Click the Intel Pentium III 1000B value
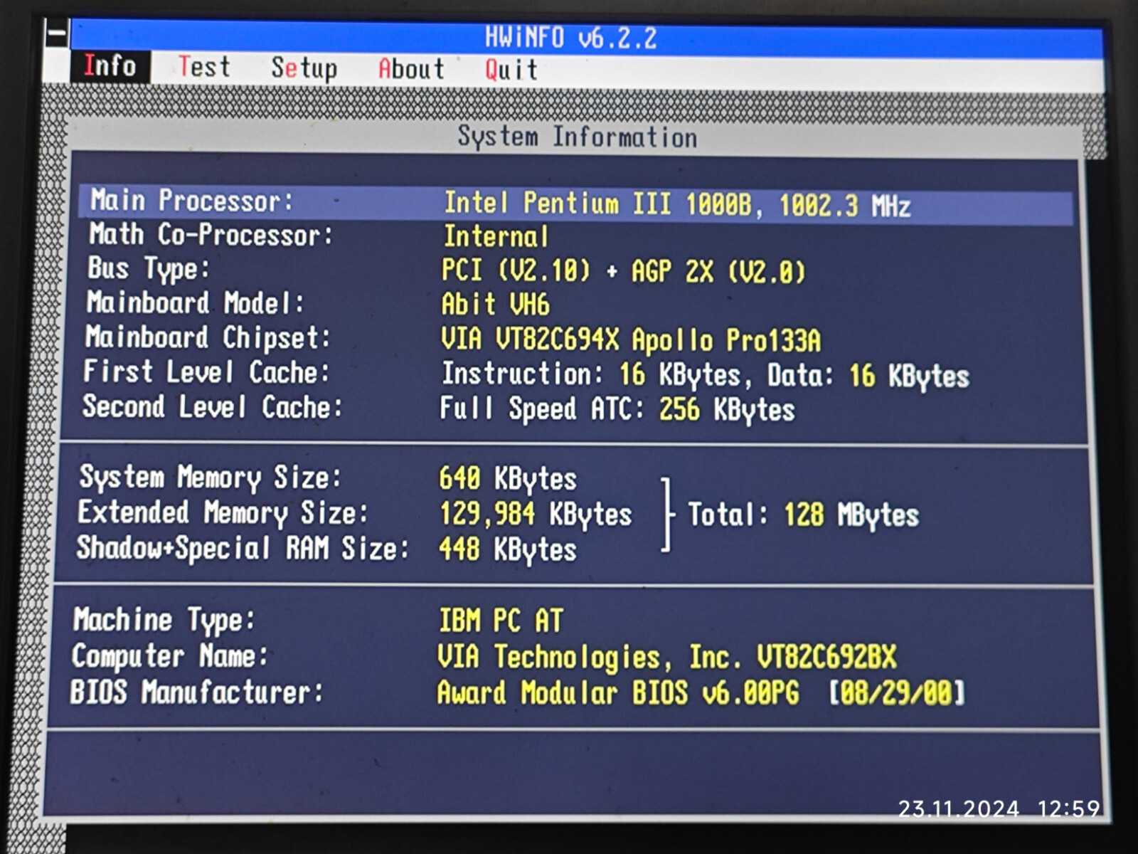The width and height of the screenshot is (1138, 854). click(x=677, y=205)
